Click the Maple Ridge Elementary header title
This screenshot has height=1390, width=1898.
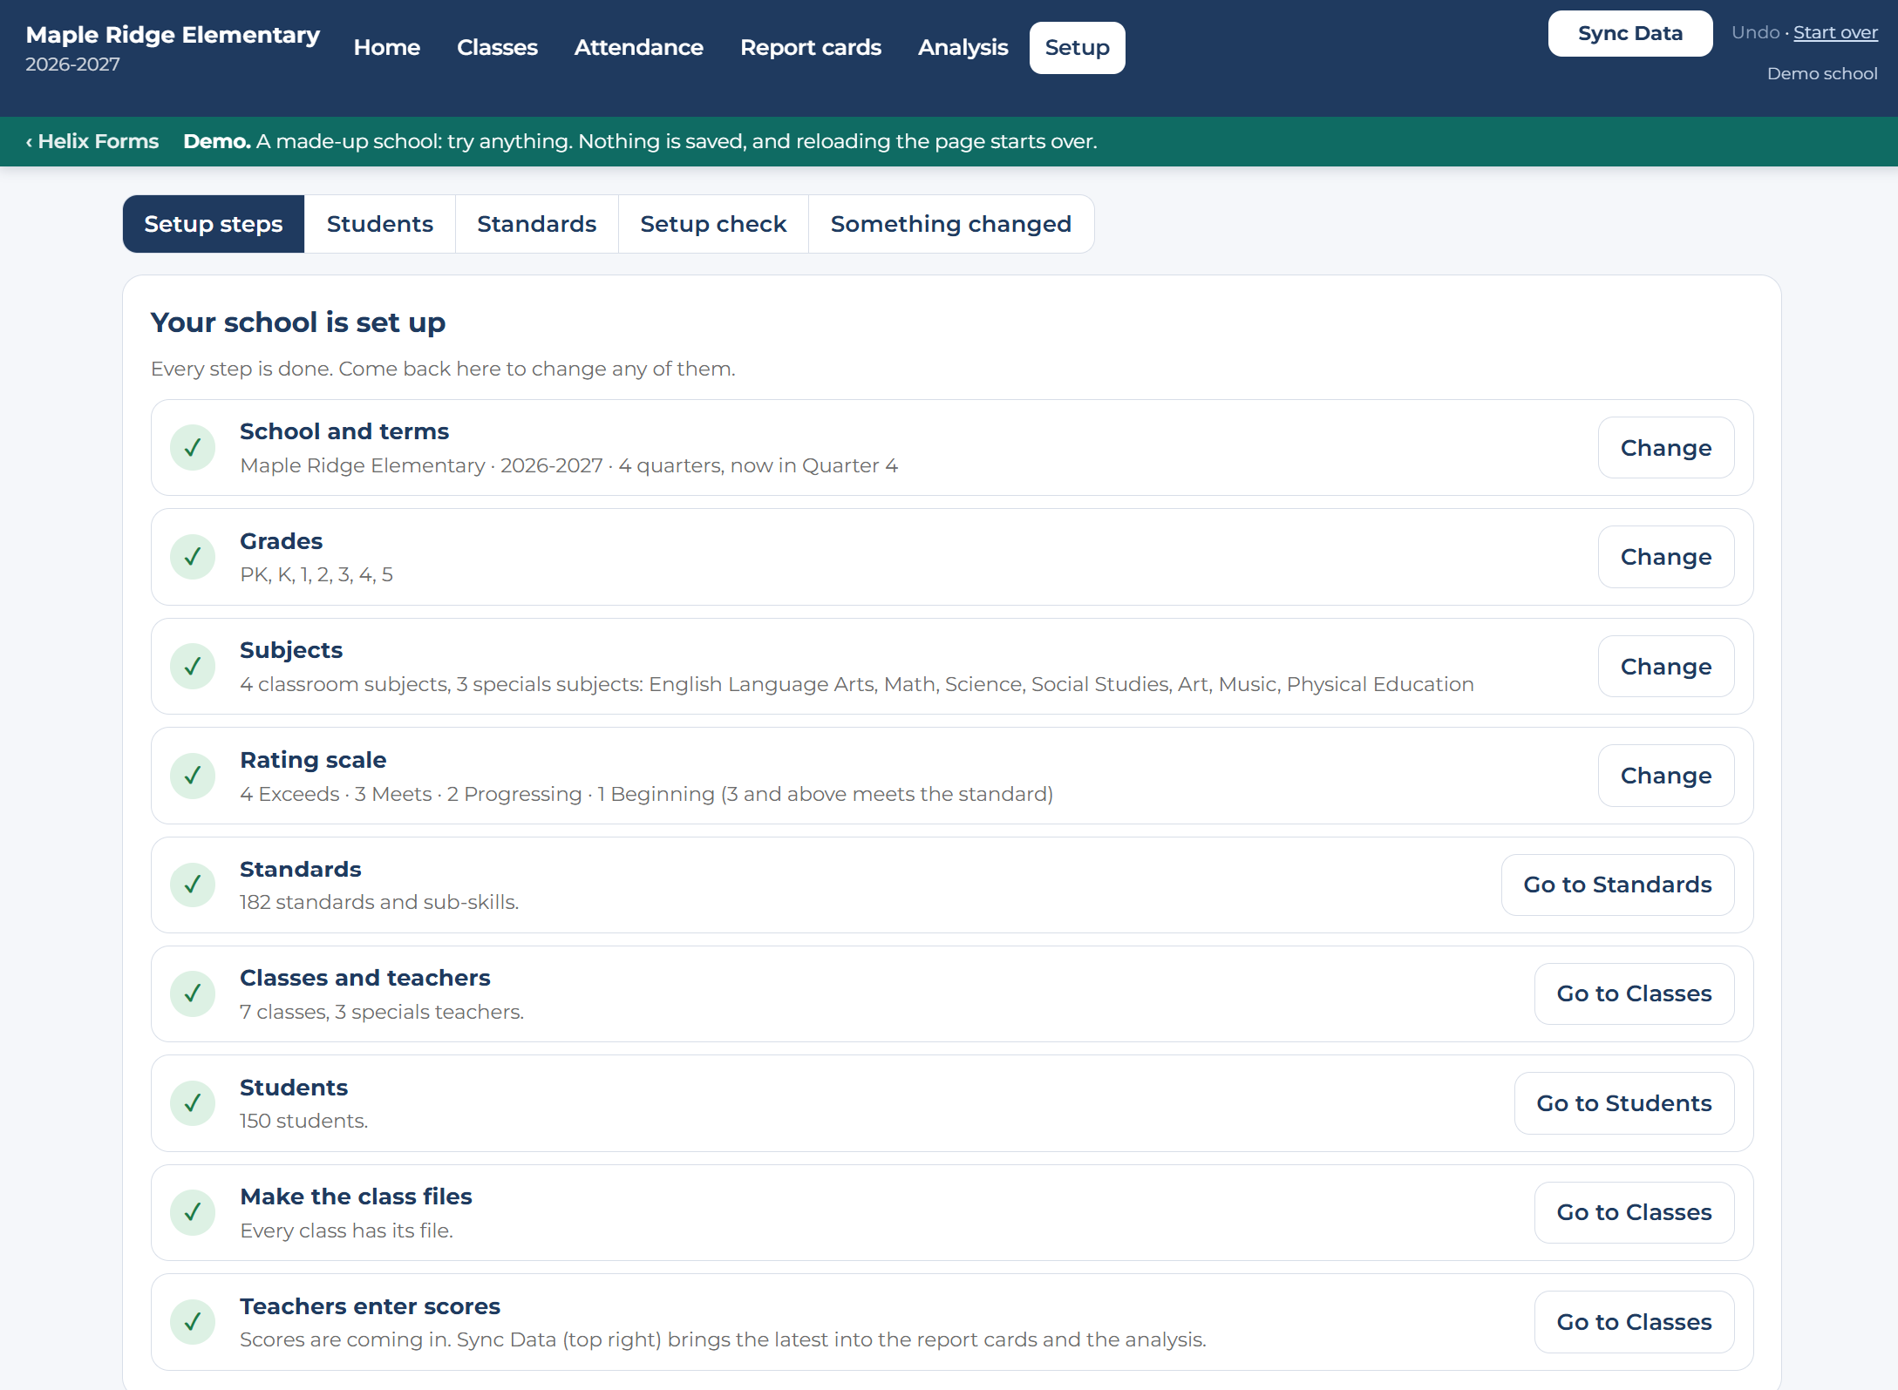pyautogui.click(x=173, y=35)
